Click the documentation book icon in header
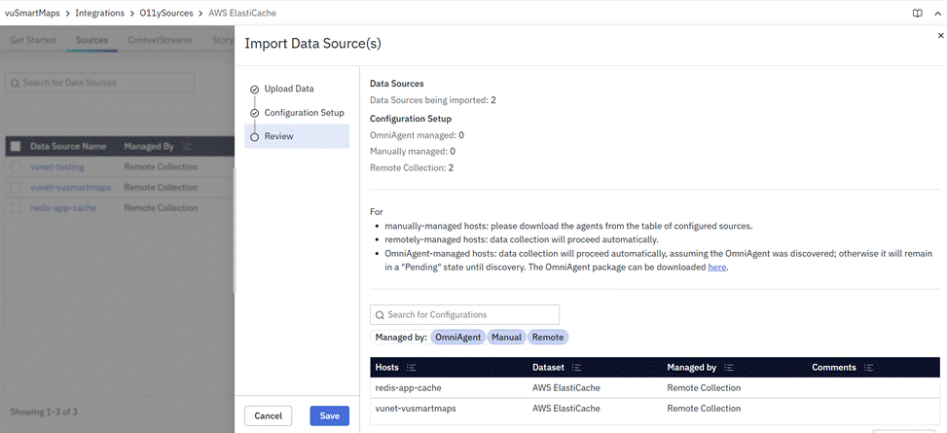947x433 pixels. click(917, 14)
